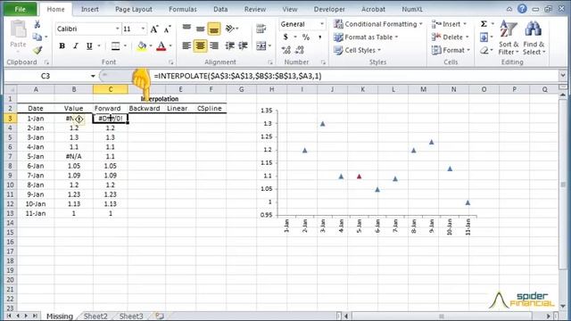This screenshot has height=321, width=571.
Task: Toggle Bold formatting
Action: pos(62,45)
